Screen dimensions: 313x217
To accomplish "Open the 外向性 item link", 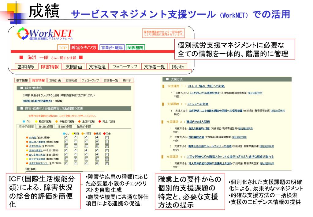I will (32, 138).
